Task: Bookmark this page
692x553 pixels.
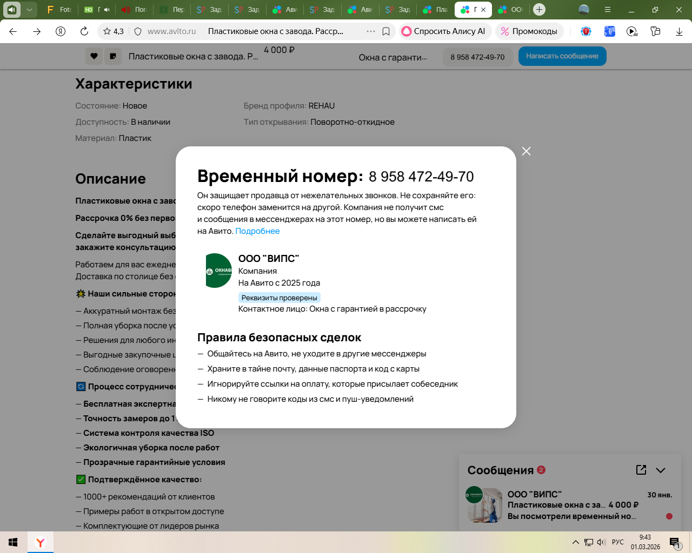Action: pyautogui.click(x=386, y=31)
